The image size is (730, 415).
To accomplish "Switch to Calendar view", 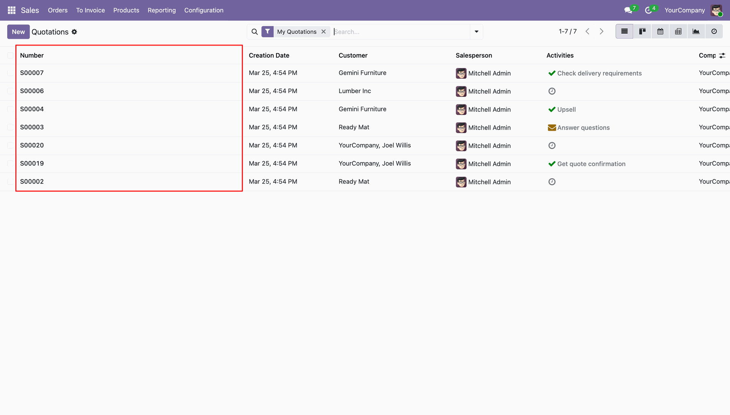I will click(x=660, y=32).
